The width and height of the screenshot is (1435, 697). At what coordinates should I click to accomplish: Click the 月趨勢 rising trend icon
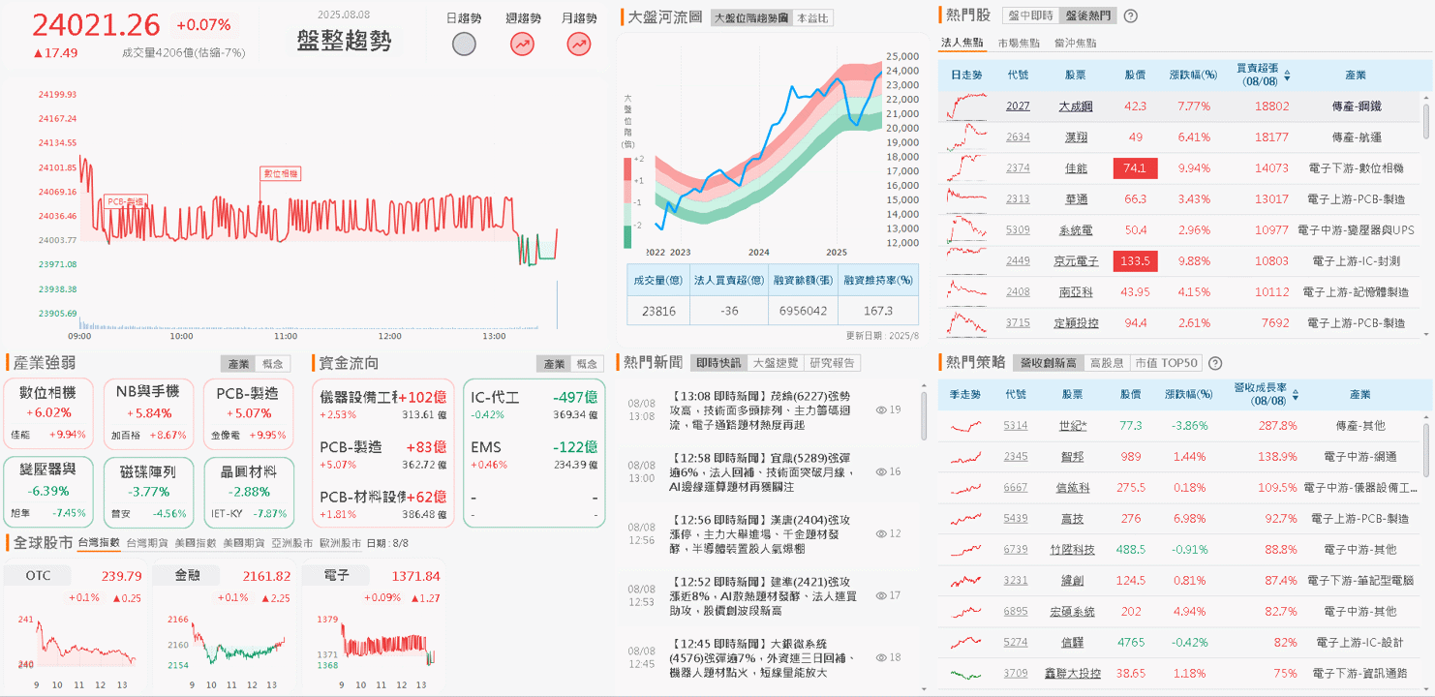click(x=579, y=44)
